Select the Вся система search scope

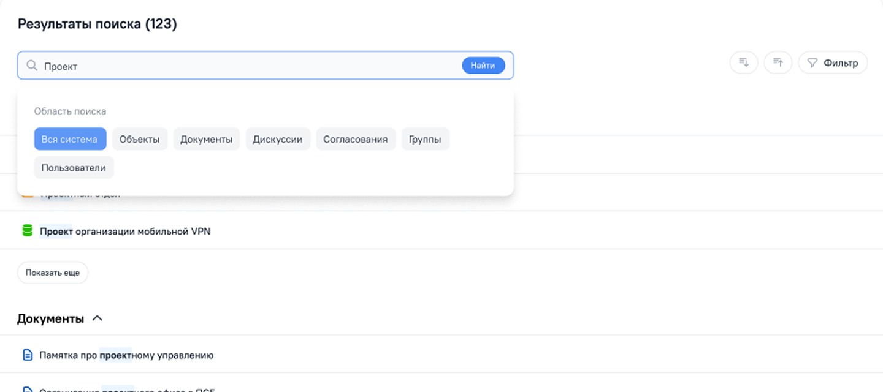click(70, 139)
